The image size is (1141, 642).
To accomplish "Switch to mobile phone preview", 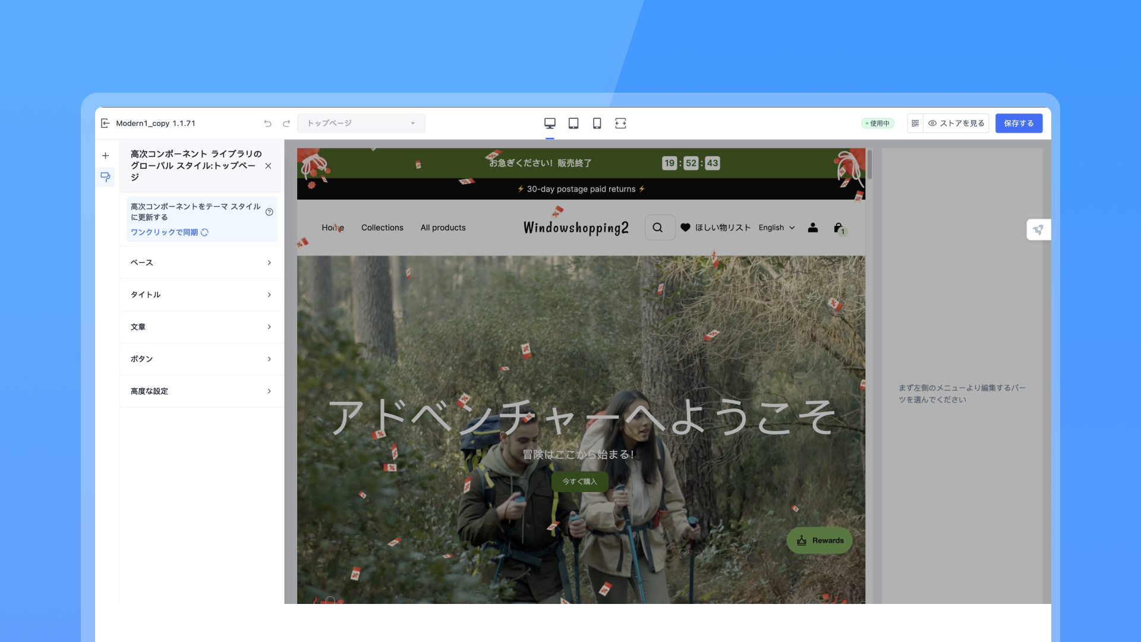I will point(597,123).
